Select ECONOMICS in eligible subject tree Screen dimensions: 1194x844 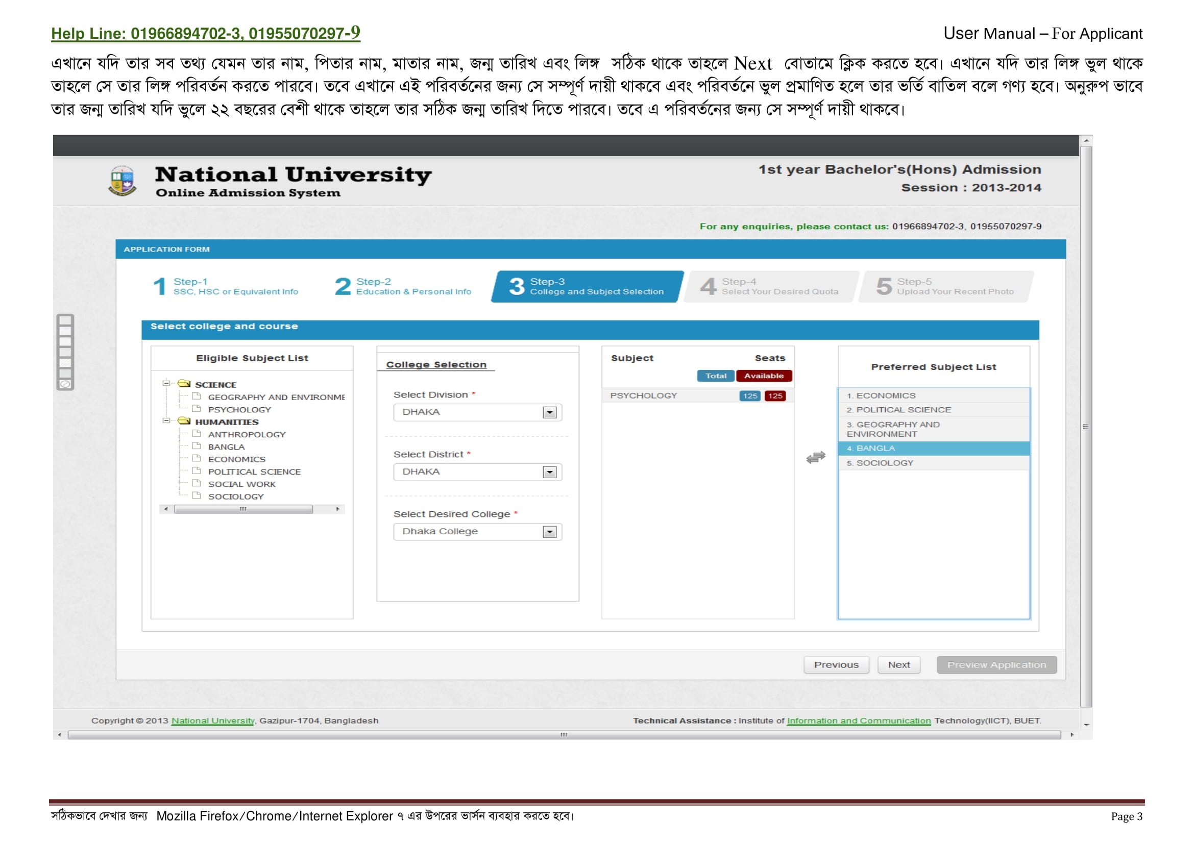pyautogui.click(x=237, y=459)
